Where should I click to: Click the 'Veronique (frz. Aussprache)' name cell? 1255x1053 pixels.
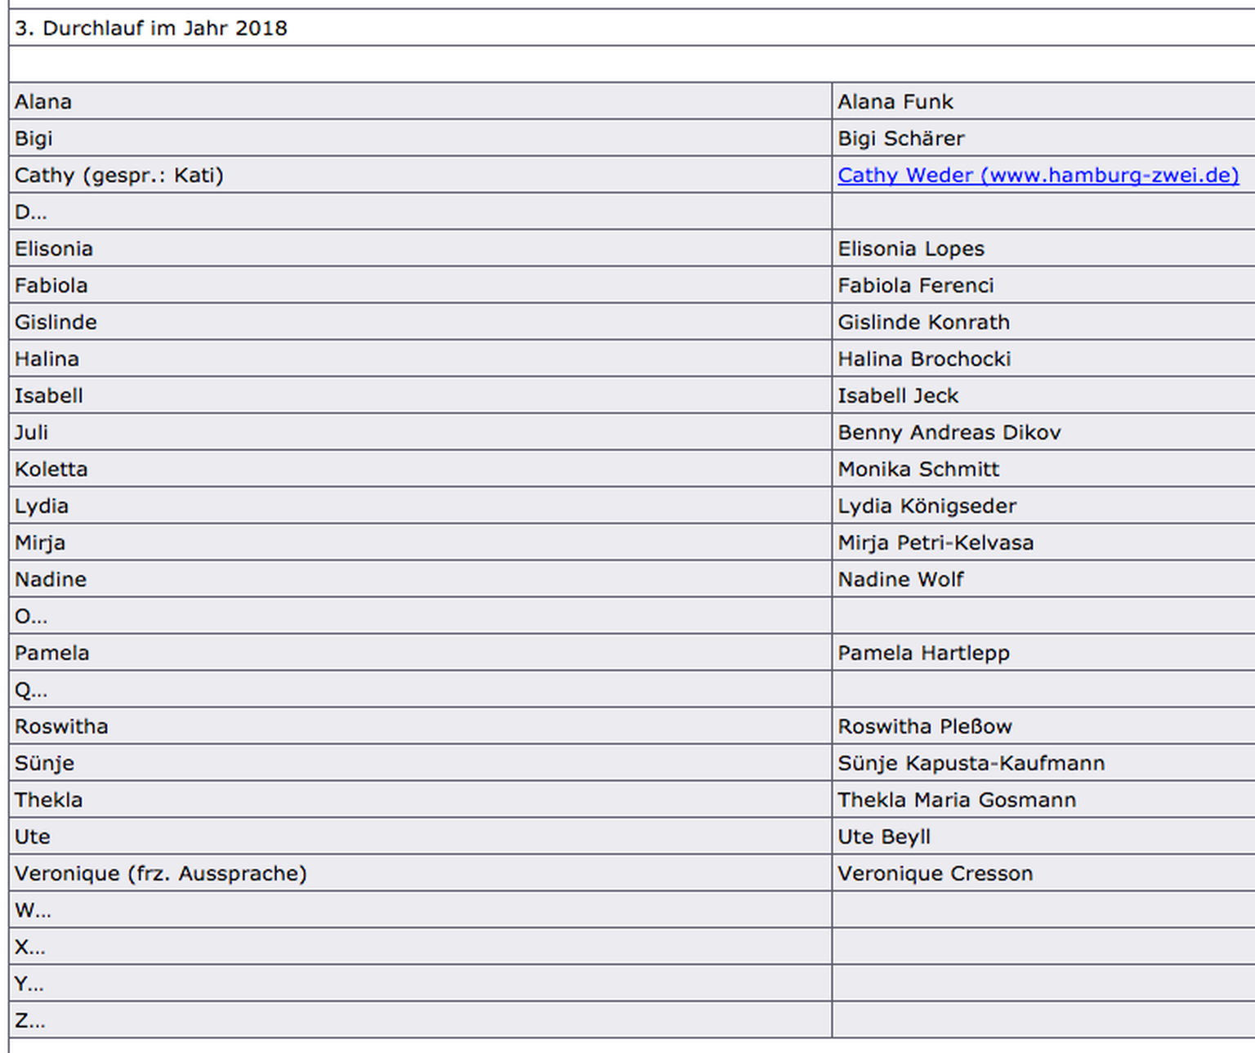click(x=161, y=873)
